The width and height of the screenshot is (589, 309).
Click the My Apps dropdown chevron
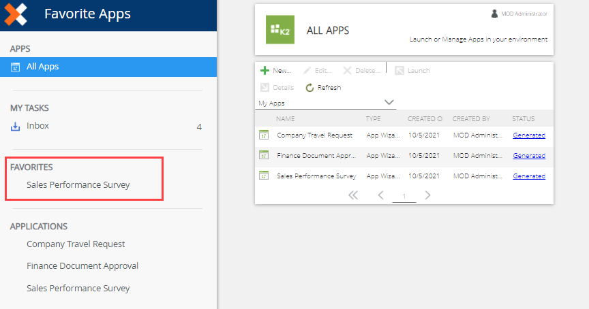pos(389,102)
